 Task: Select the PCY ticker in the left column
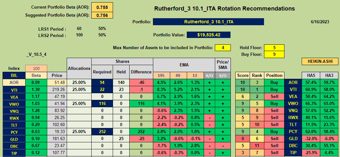click(14, 131)
